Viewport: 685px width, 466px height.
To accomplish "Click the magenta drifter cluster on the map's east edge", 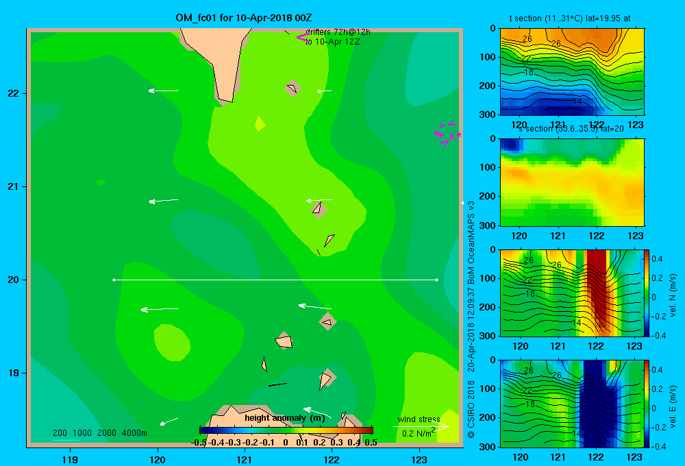I will pos(448,133).
